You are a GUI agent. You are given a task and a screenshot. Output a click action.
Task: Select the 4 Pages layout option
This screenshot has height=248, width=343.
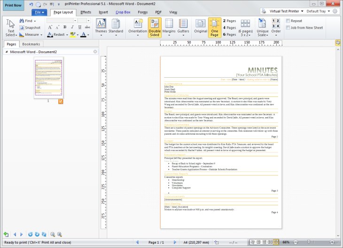pyautogui.click(x=229, y=28)
